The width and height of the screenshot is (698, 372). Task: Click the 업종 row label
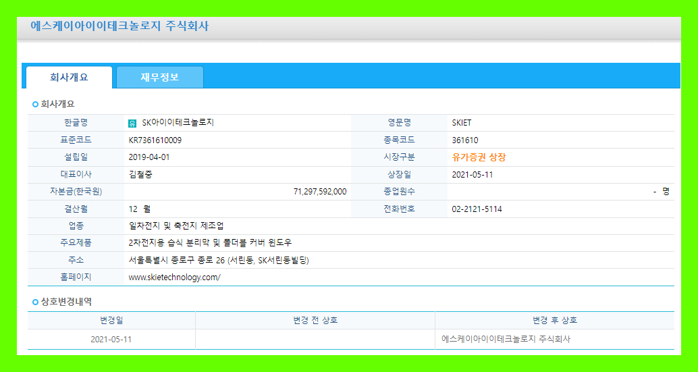tap(76, 226)
